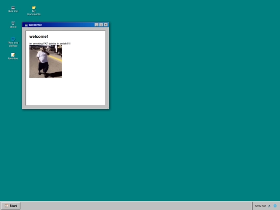Click the photo of the man in the white shirt
The height and width of the screenshot is (210, 280).
[46, 61]
